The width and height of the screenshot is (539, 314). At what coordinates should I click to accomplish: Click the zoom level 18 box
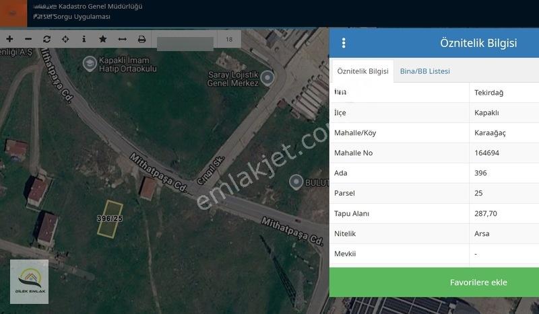point(229,39)
